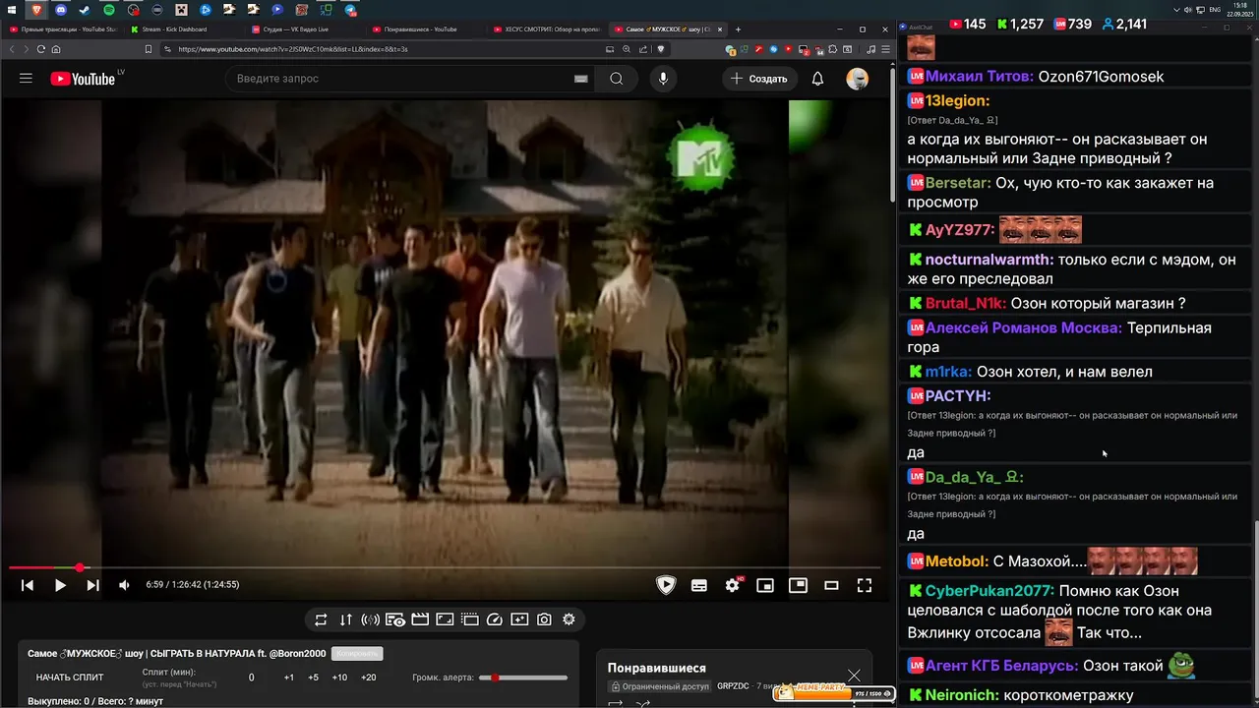Open the YouTube guide hamburger menu

26,79
